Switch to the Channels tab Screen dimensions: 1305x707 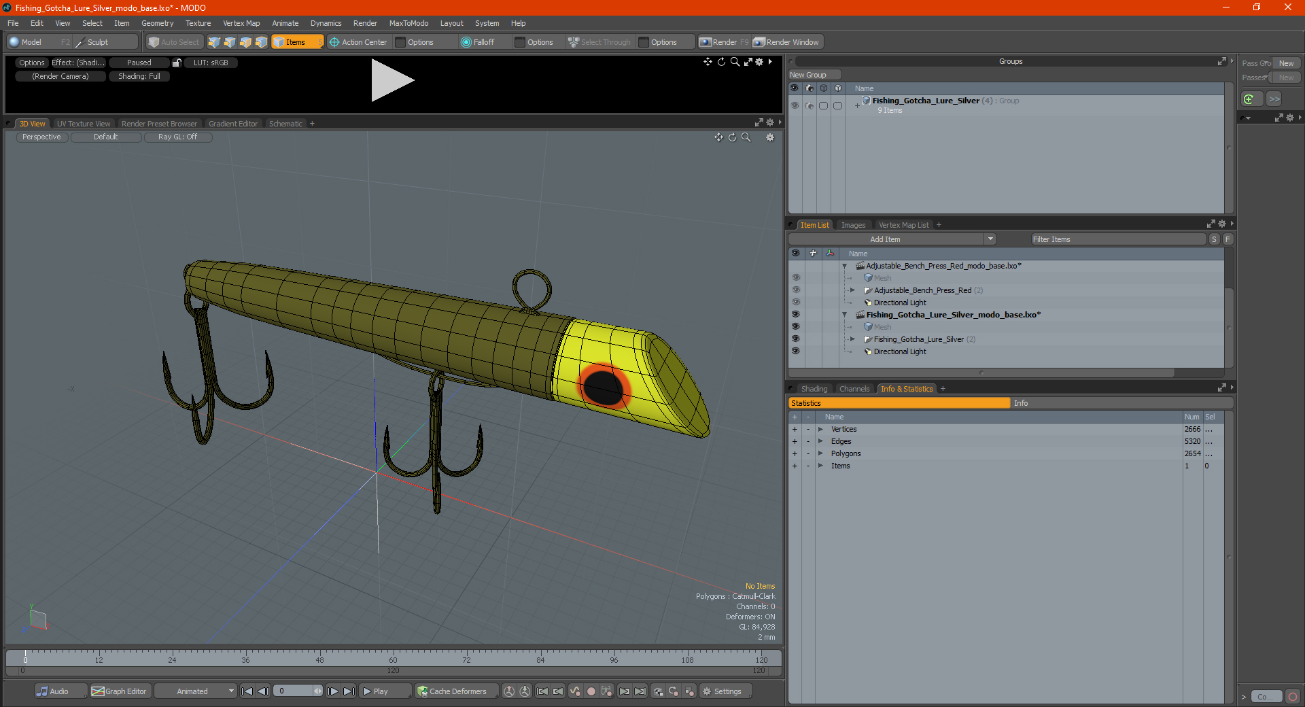pyautogui.click(x=854, y=389)
